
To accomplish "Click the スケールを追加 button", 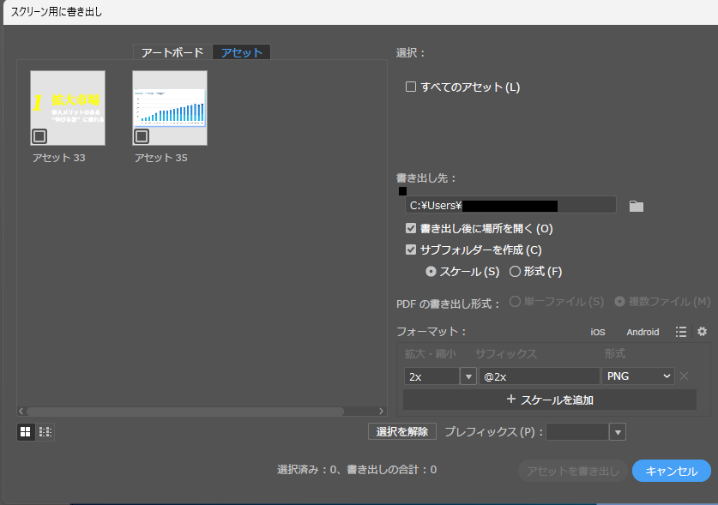I will (x=550, y=400).
